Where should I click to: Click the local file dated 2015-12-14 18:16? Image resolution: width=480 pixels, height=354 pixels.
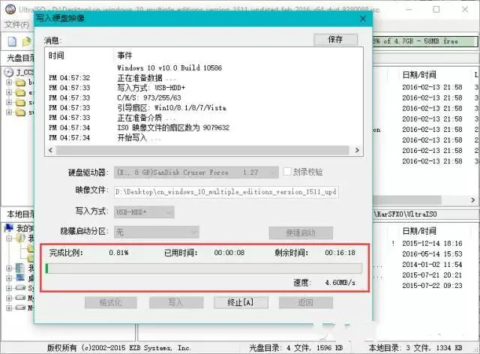point(432,244)
